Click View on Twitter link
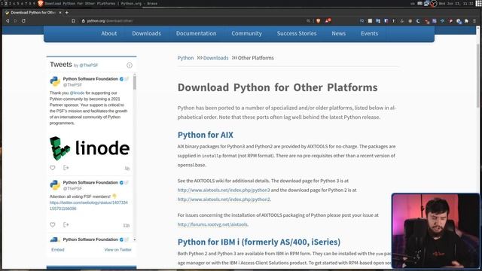 (x=117, y=250)
